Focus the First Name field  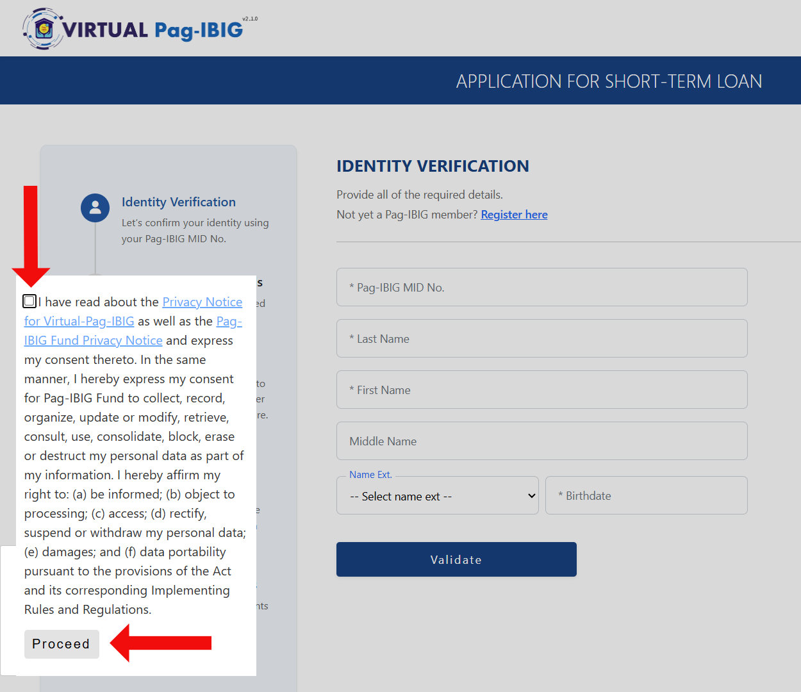click(542, 390)
